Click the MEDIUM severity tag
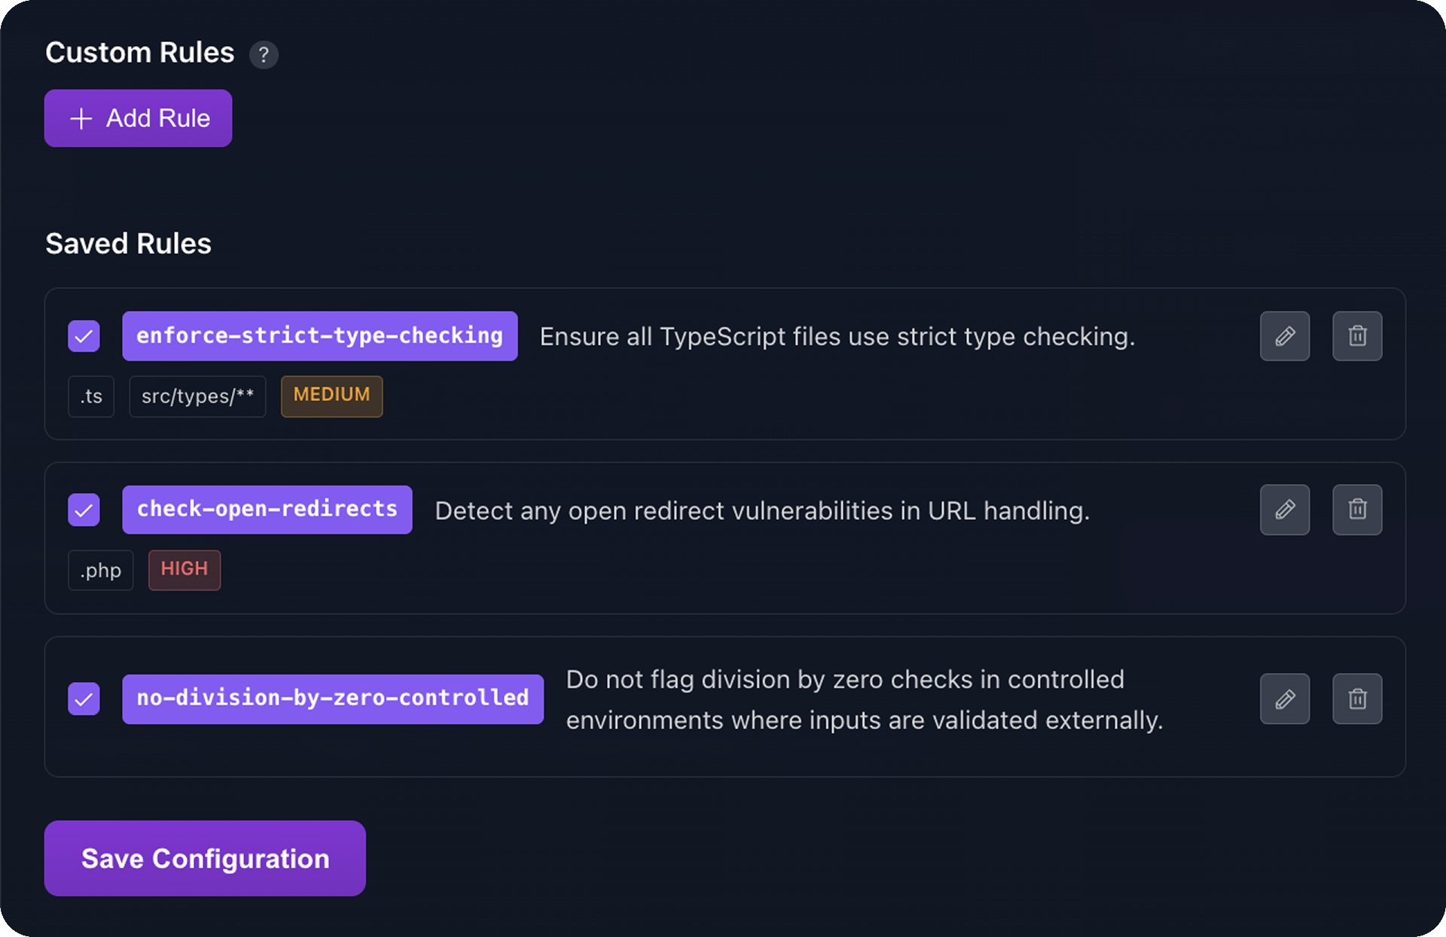The image size is (1446, 937). tap(331, 396)
